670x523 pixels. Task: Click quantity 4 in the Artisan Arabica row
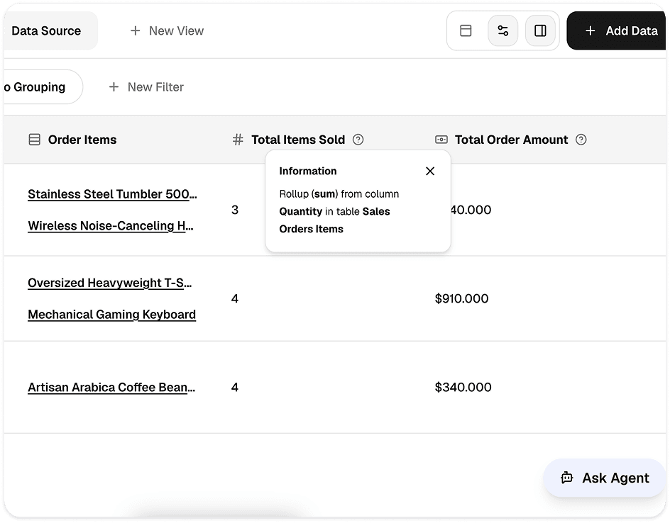(235, 388)
